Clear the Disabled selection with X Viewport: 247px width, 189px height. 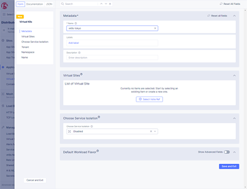pos(151,131)
